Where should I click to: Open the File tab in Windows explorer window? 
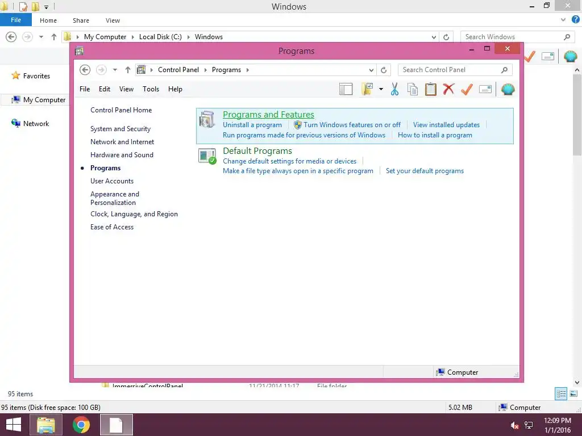[15, 20]
